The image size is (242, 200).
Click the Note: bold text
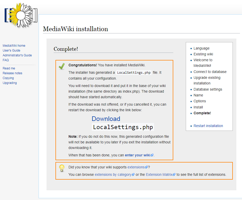[73, 137]
